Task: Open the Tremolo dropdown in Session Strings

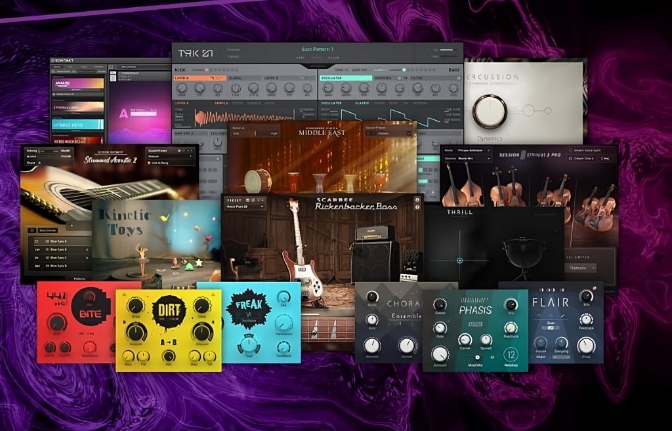Action: pyautogui.click(x=581, y=268)
